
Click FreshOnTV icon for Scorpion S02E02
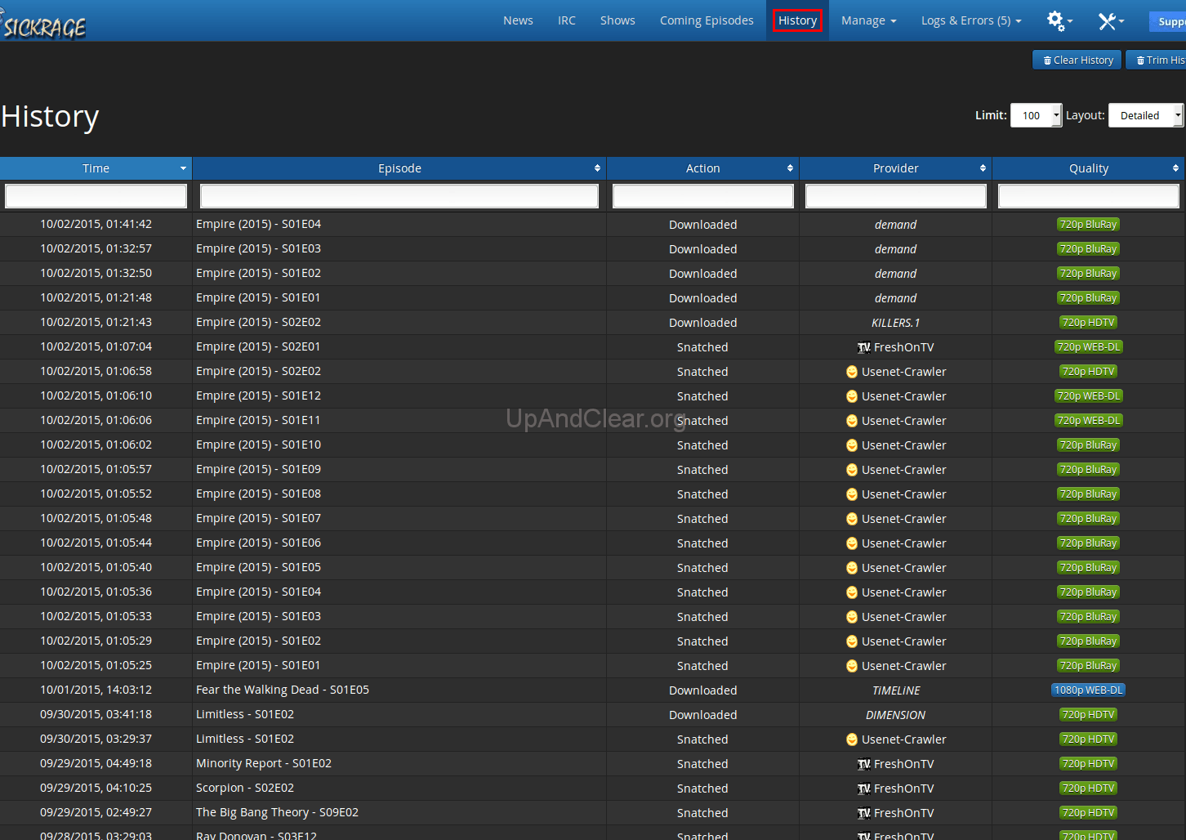click(864, 789)
